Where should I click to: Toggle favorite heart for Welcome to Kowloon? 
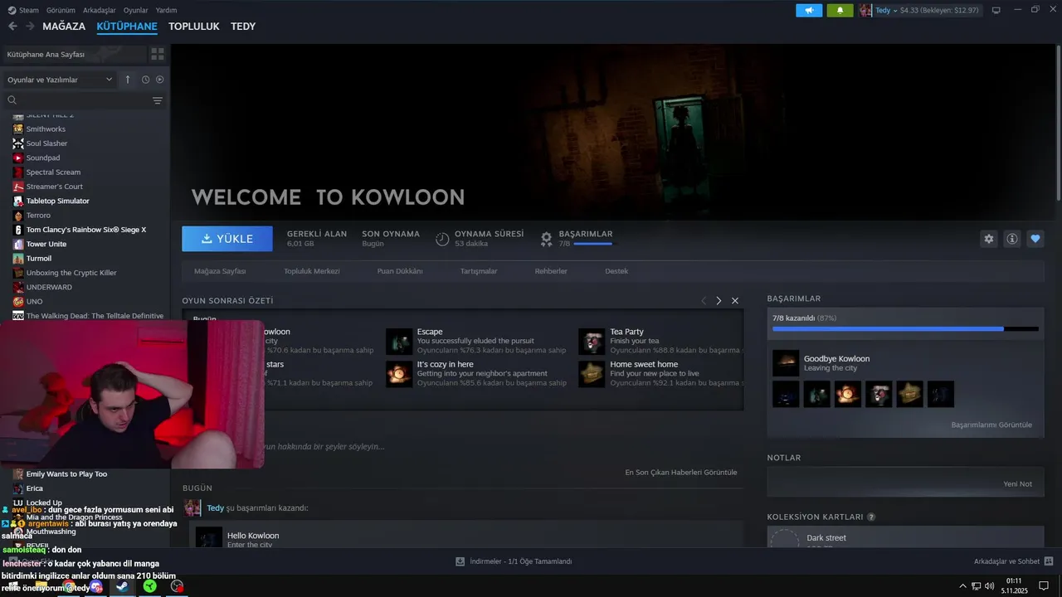1035,239
